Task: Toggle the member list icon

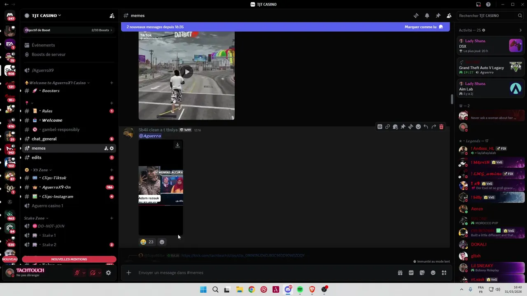Action: (449, 16)
